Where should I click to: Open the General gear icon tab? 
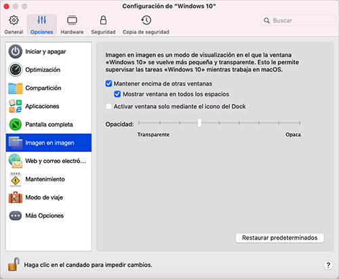pyautogui.click(x=14, y=20)
